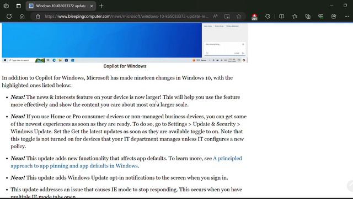Image resolution: width=353 pixels, height=199 pixels.
Task: Click the Copilot for Windows screenshot image
Action: pos(125,43)
